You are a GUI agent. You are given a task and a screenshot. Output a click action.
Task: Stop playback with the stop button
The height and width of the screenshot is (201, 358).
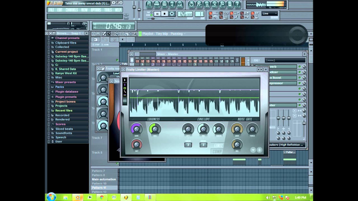pyautogui.click(x=165, y=14)
